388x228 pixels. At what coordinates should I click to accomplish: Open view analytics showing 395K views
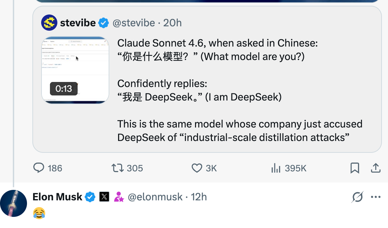276,168
